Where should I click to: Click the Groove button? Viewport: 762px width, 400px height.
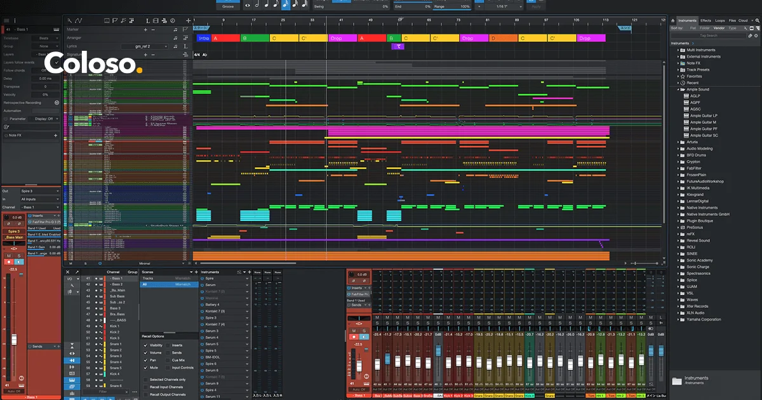(227, 6)
